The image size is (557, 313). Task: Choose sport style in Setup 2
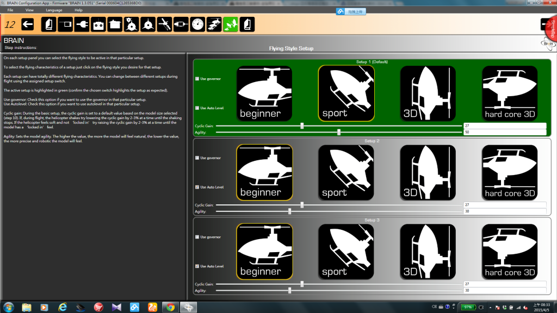[x=346, y=172]
